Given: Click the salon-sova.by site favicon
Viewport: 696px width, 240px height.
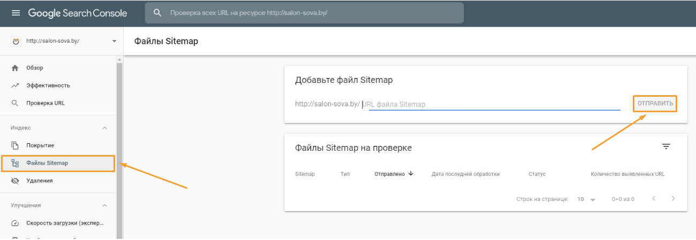Looking at the screenshot, I should pos(16,41).
